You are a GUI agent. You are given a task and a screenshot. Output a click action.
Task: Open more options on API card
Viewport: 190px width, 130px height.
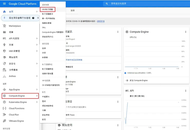click(x=186, y=91)
